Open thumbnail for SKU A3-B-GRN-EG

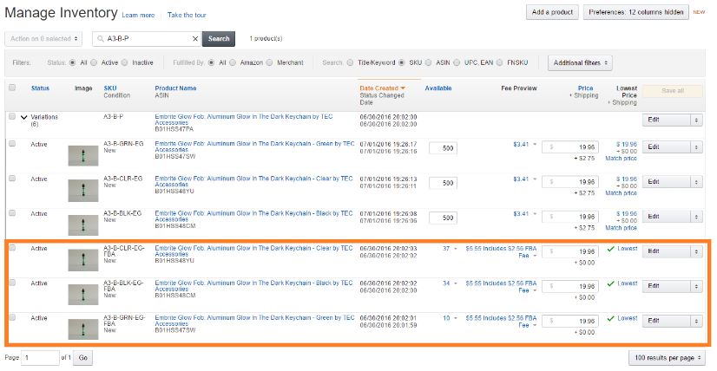pos(83,155)
